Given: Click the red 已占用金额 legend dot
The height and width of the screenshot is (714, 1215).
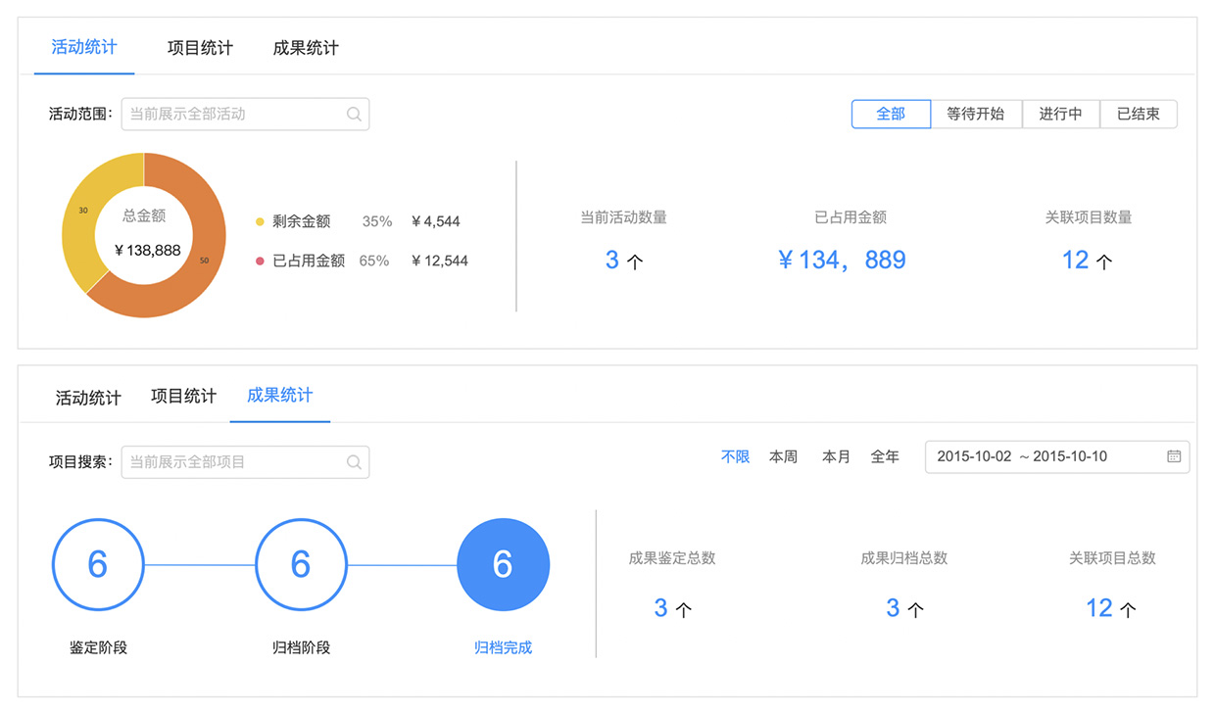Looking at the screenshot, I should tap(260, 262).
